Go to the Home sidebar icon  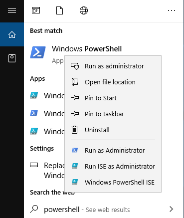coord(12,34)
